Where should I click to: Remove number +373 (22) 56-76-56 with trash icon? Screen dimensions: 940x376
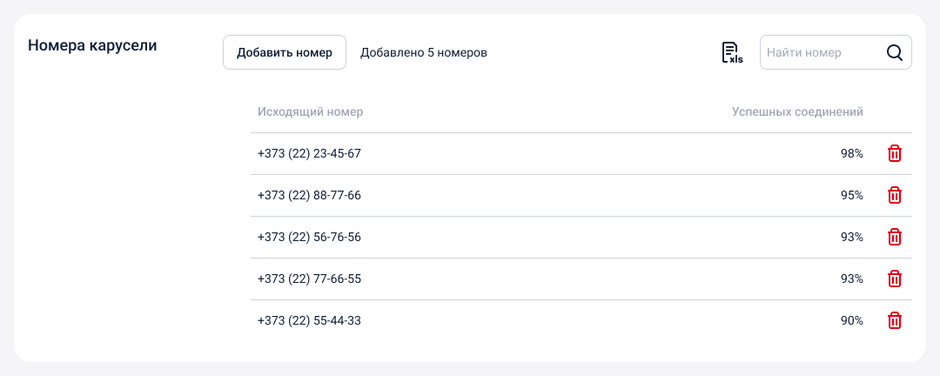[894, 237]
